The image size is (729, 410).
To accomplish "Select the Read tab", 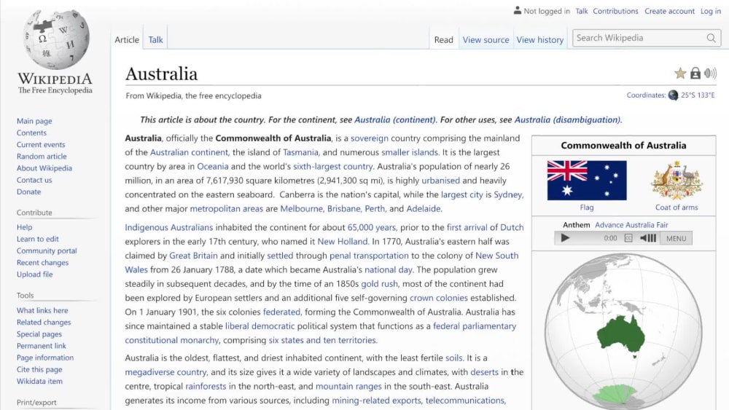I will click(x=443, y=39).
